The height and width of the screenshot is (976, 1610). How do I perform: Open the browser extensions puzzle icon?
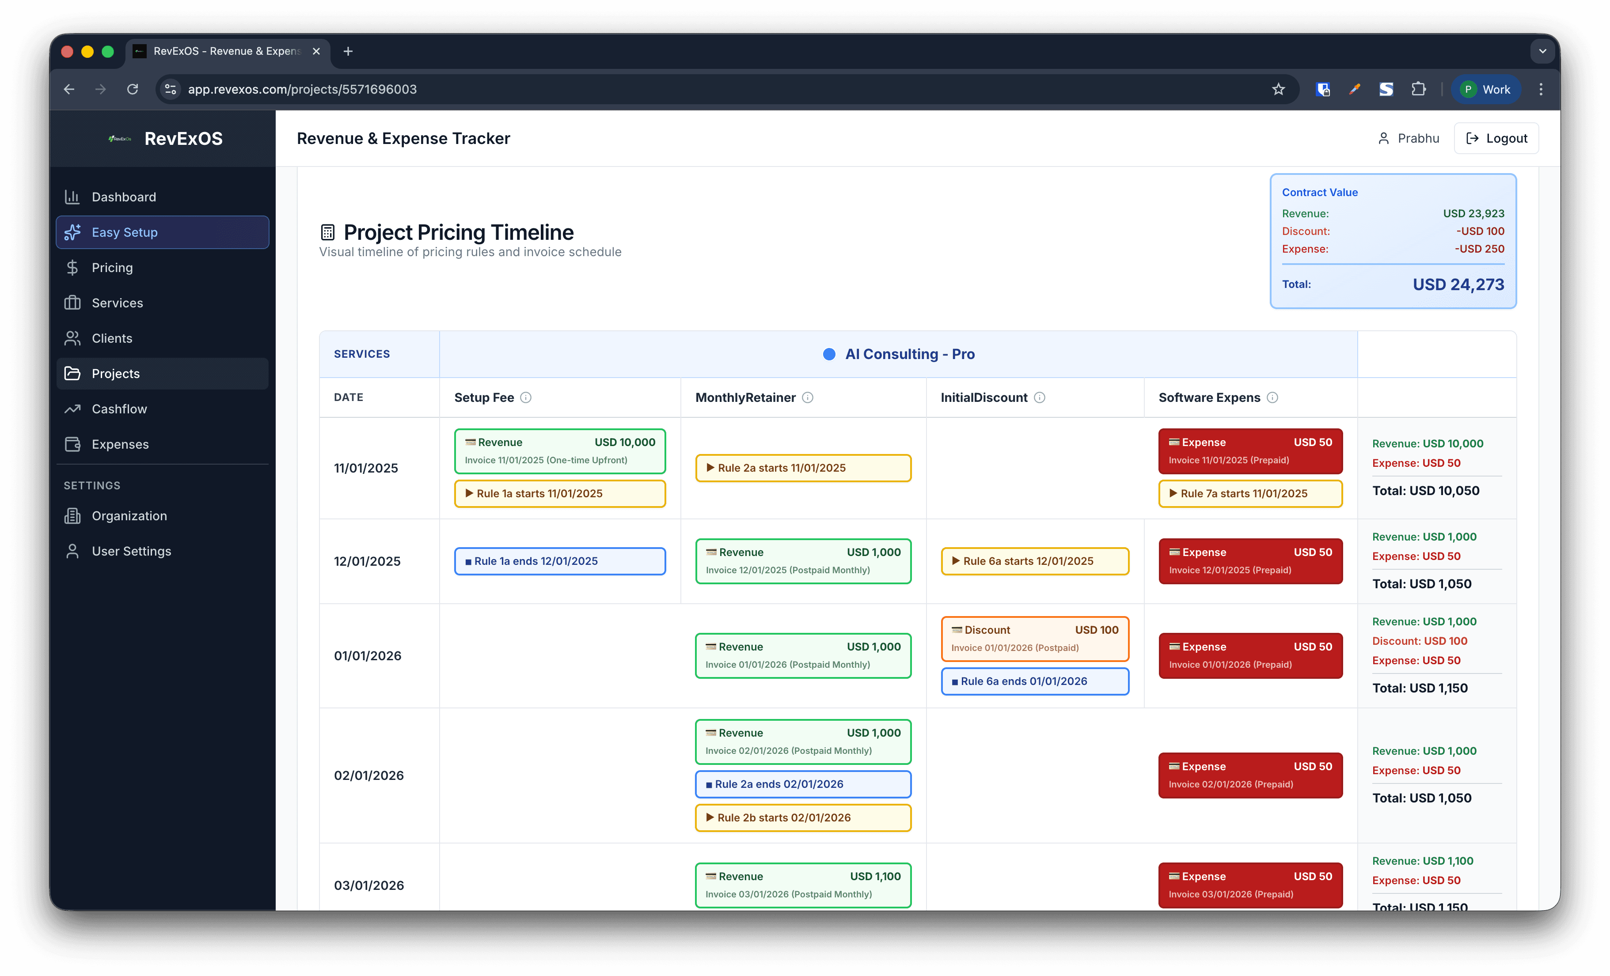(1418, 90)
